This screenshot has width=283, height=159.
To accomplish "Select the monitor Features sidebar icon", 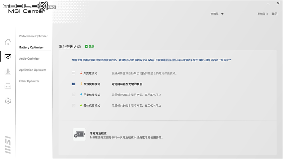I will coord(8,57).
